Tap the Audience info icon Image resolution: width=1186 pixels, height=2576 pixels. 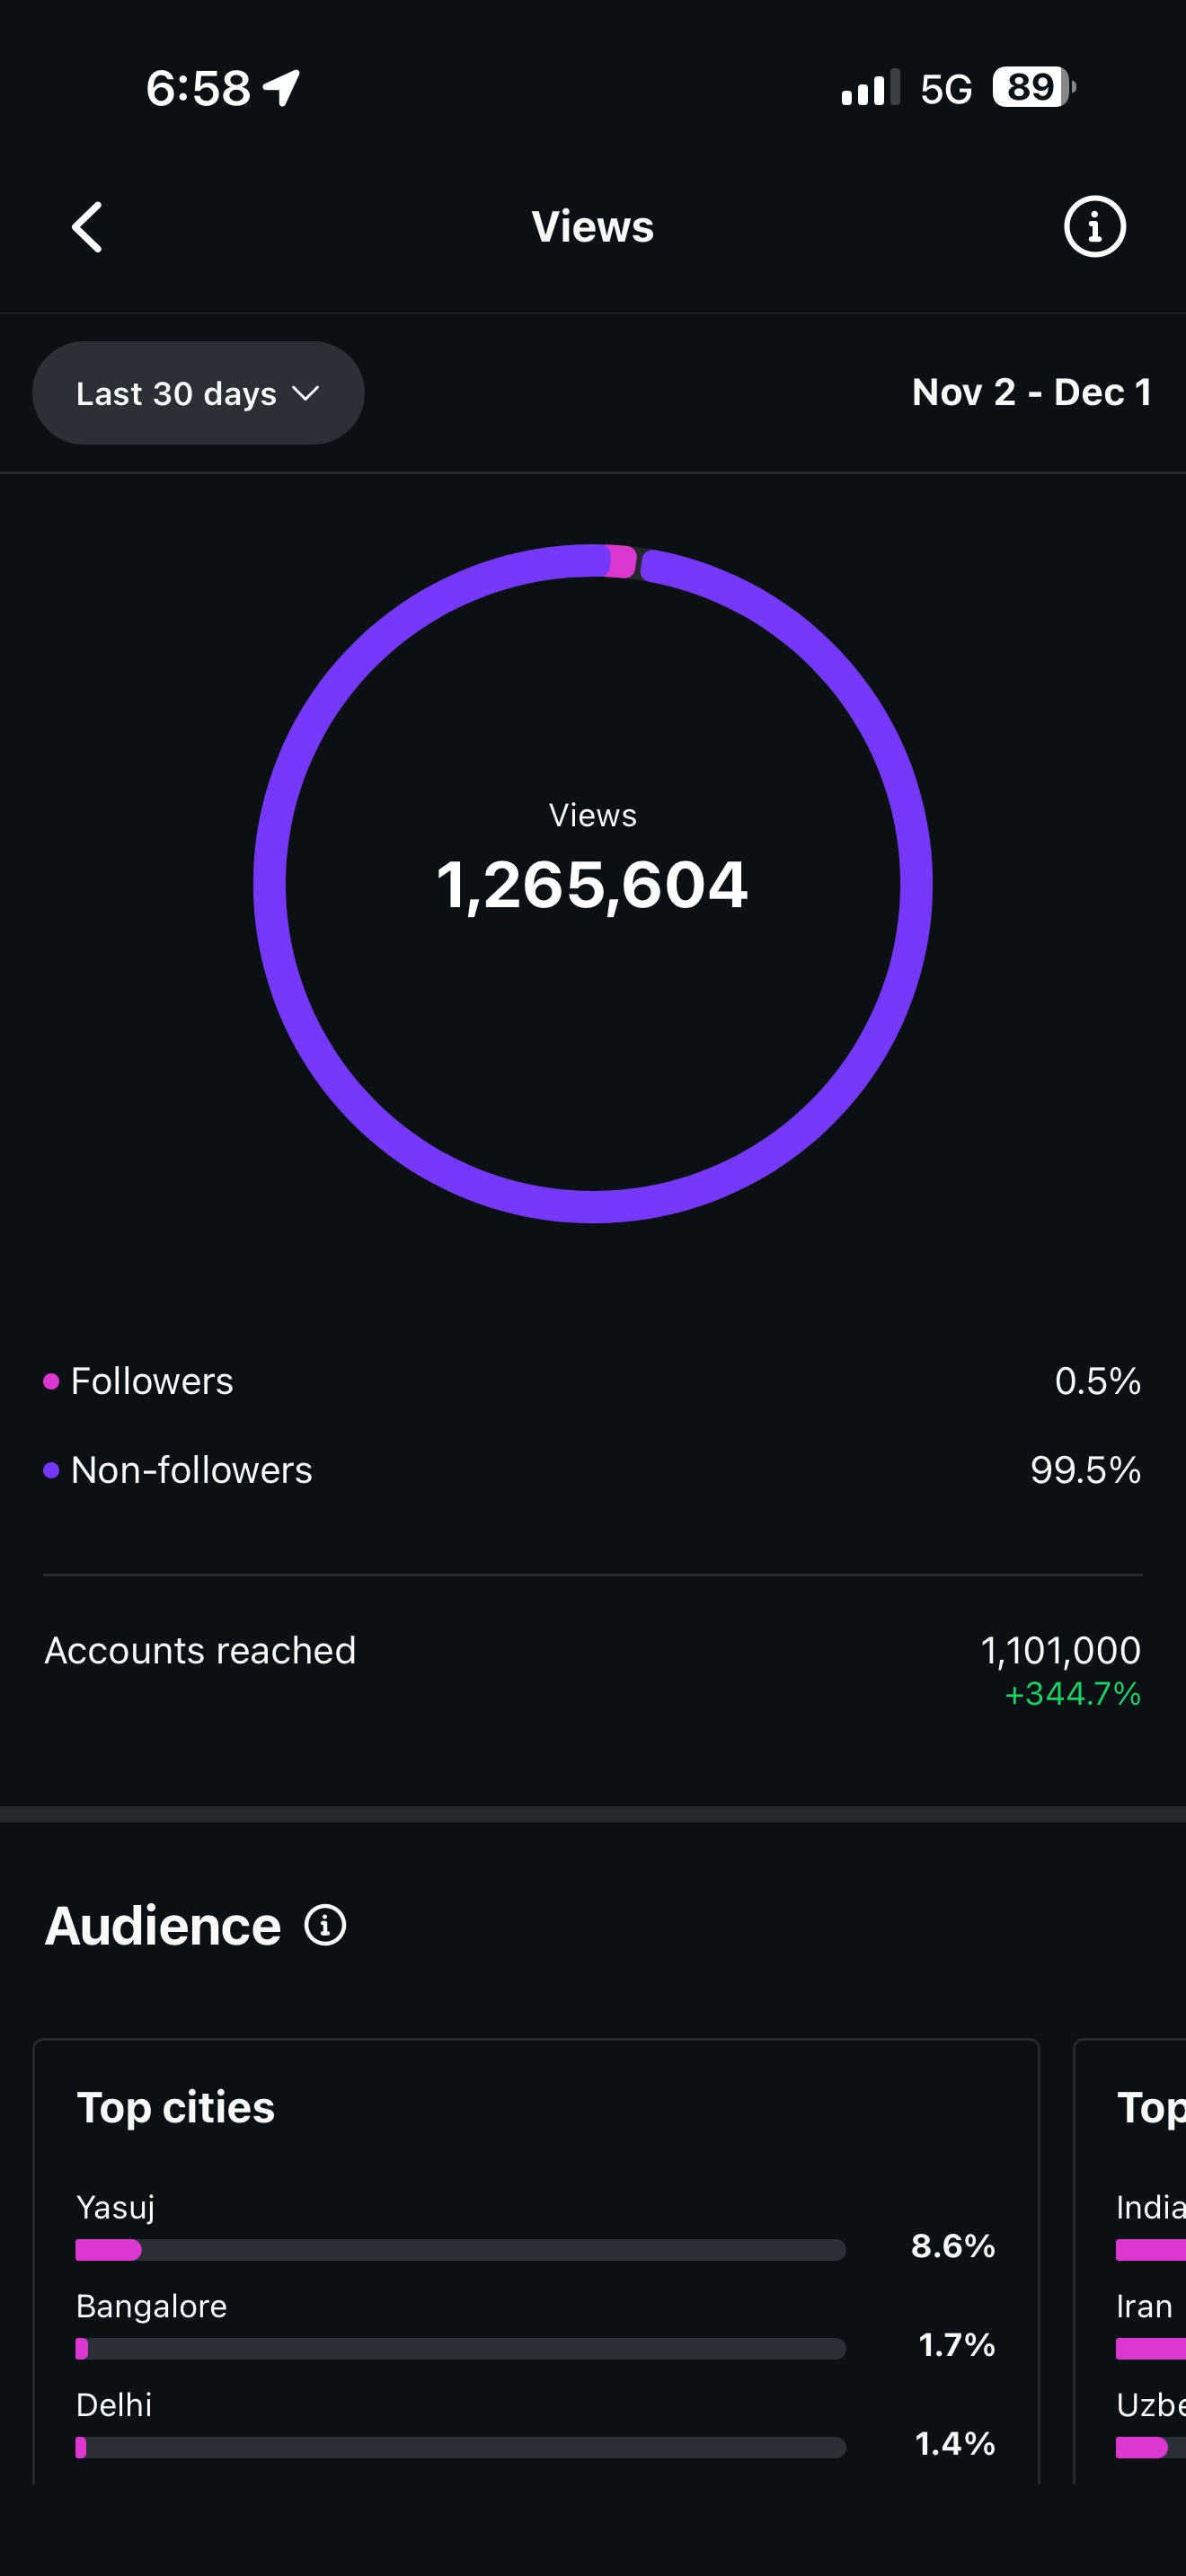click(x=325, y=1925)
